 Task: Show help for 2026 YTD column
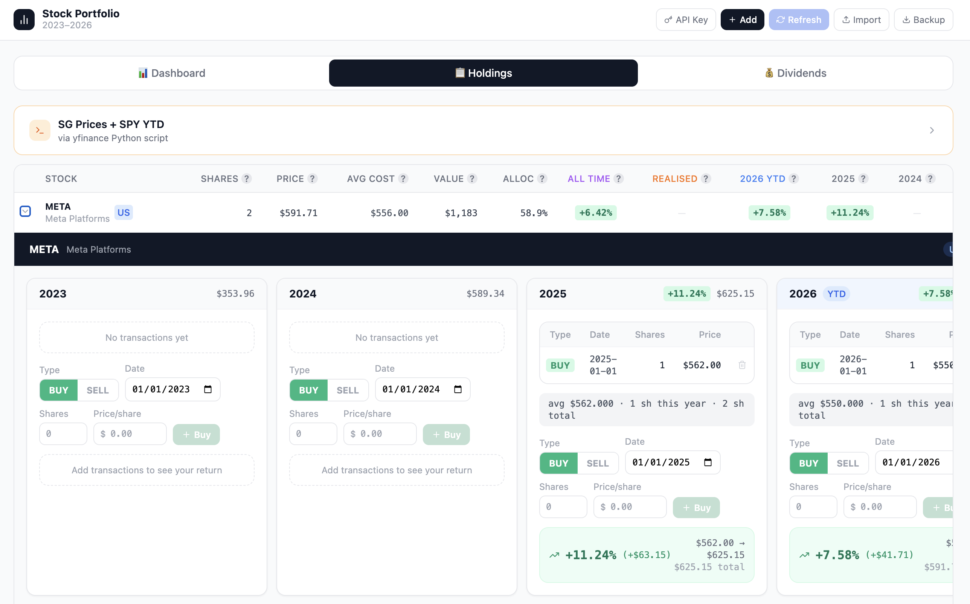(794, 178)
